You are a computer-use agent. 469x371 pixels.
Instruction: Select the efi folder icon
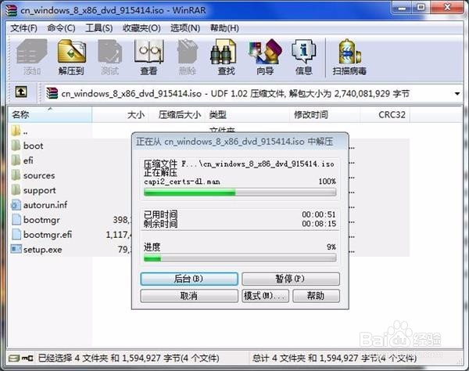click(16, 160)
